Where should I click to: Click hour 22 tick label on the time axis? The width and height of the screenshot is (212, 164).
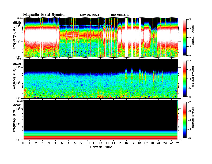pos(165,143)
